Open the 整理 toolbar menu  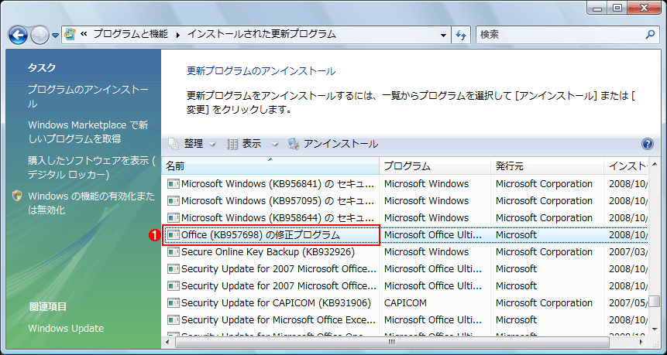click(192, 144)
